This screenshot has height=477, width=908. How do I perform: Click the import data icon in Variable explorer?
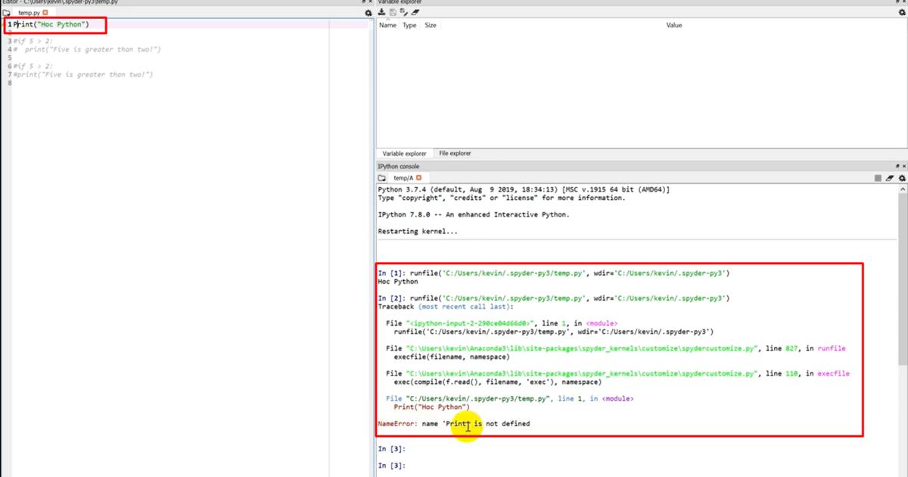[382, 13]
